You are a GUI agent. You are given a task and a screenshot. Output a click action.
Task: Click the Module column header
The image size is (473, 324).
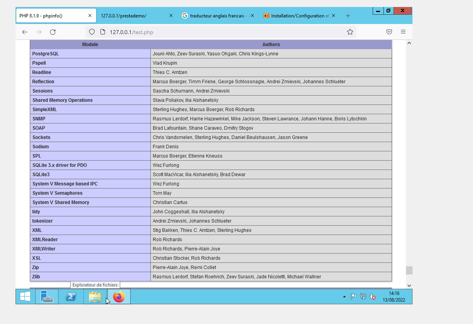click(90, 45)
